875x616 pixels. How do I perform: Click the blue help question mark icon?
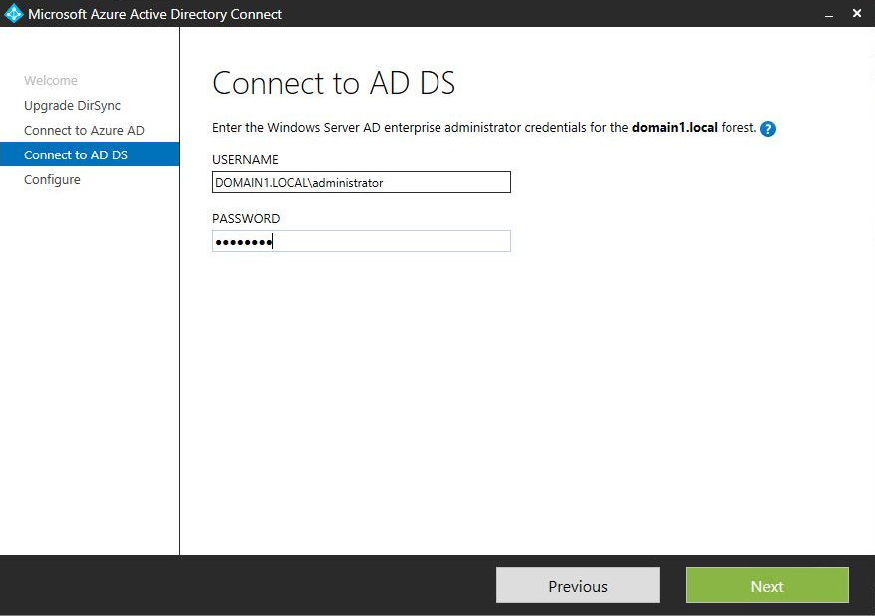click(767, 129)
